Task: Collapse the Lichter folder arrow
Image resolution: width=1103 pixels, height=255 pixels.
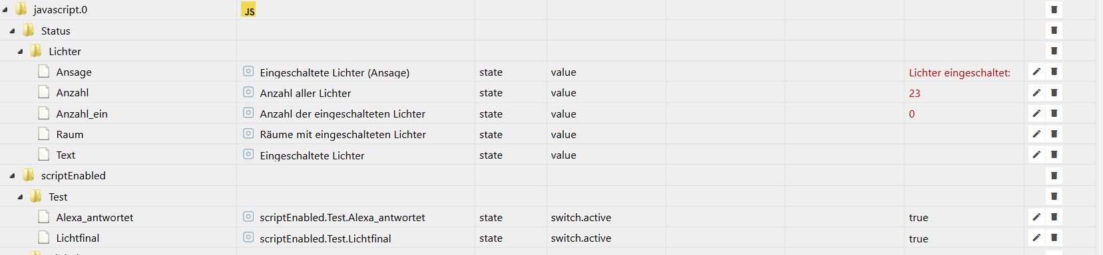Action: (20, 51)
